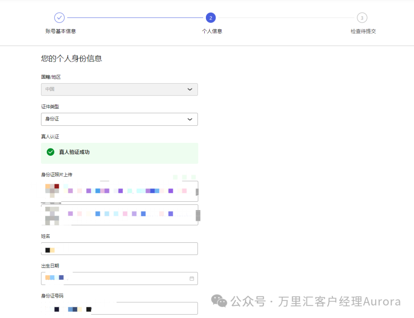Image resolution: width=414 pixels, height=318 pixels.
Task: Click the completed step 1 checkmark icon
Action: coord(60,18)
